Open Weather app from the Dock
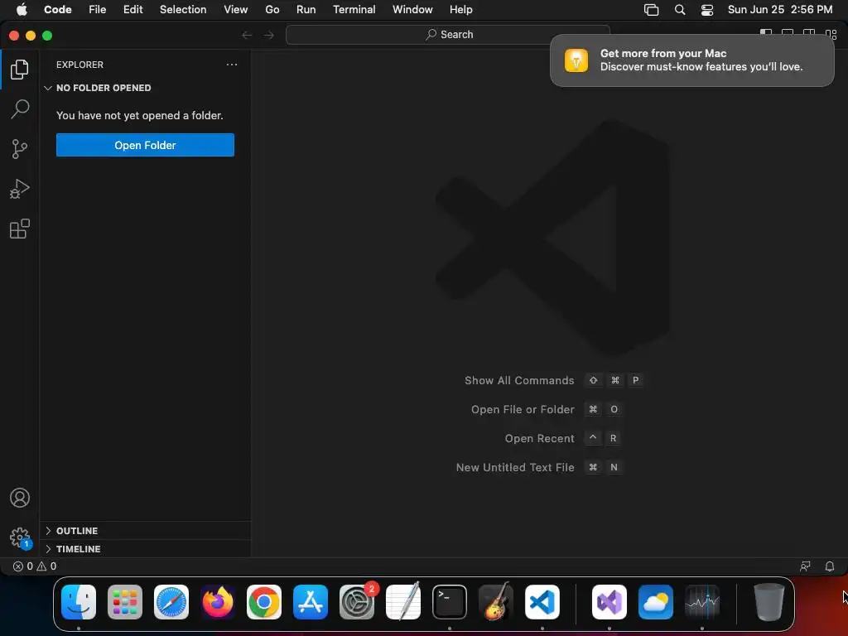This screenshot has width=848, height=636. 656,602
